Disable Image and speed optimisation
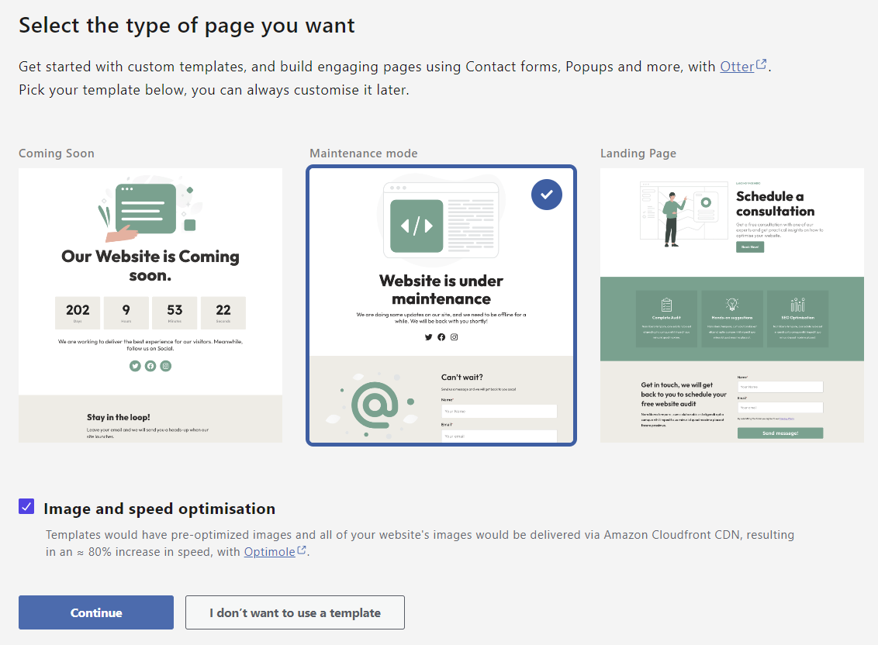Image resolution: width=878 pixels, height=645 pixels. 26,506
